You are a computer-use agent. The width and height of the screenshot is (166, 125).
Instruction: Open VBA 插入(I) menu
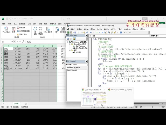[x=92, y=29]
